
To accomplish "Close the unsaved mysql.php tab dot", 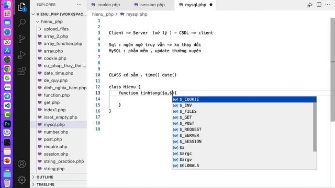I will [x=211, y=5].
